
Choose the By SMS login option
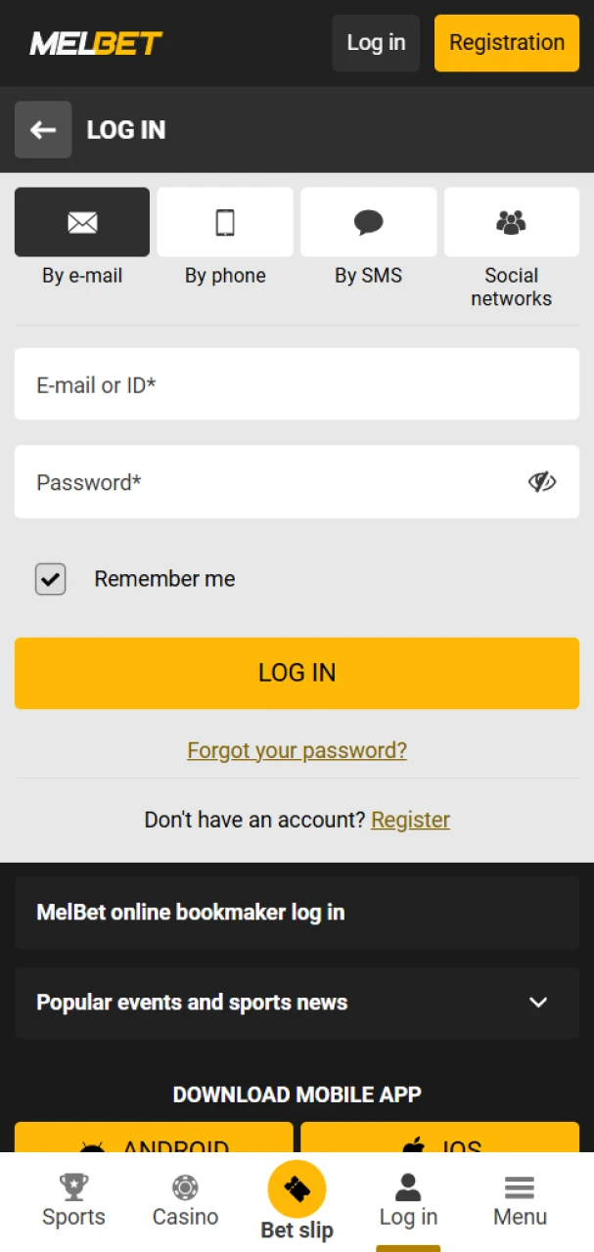(x=368, y=222)
